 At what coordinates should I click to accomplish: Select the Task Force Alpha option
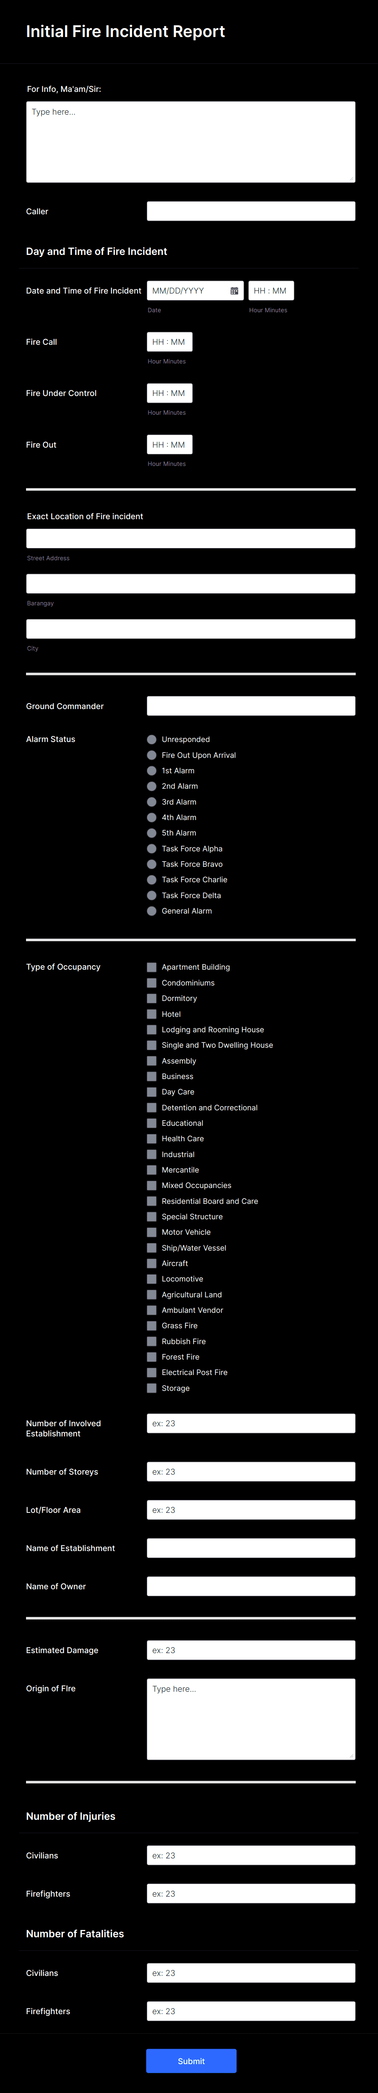(x=151, y=848)
